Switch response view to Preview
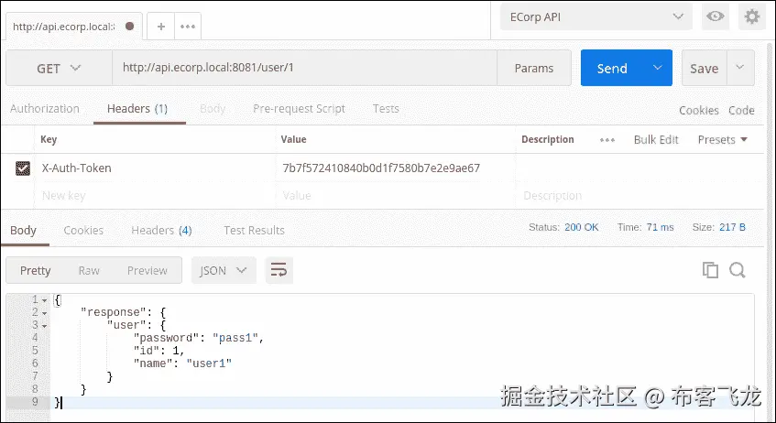 coord(147,271)
